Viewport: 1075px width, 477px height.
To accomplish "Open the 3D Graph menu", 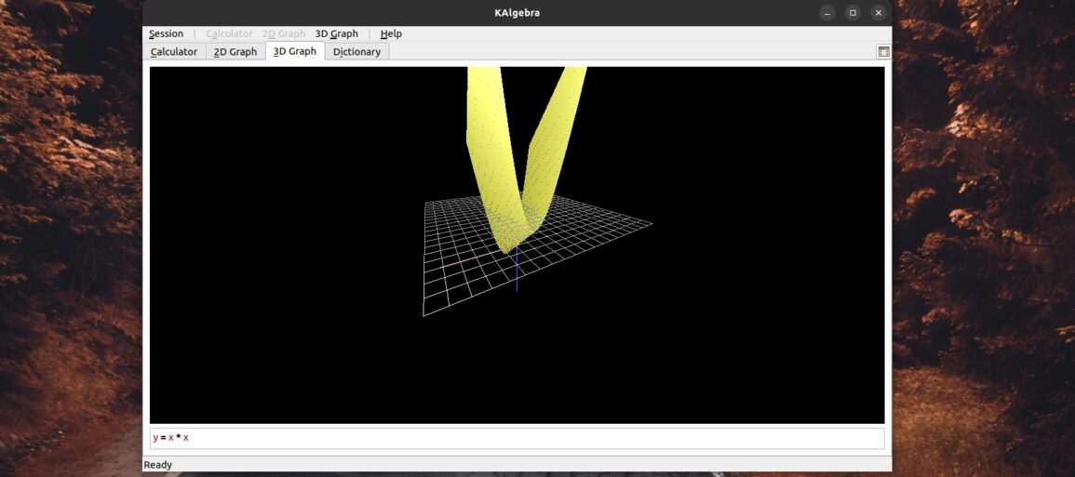I will tap(336, 33).
